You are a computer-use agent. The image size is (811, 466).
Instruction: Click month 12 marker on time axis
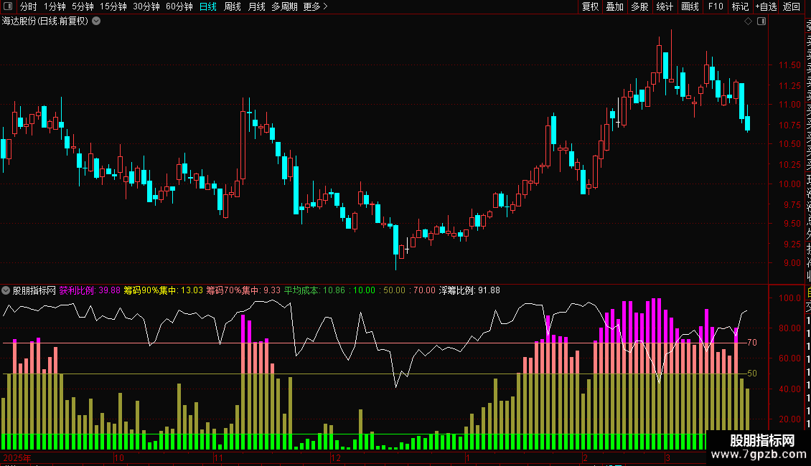click(x=336, y=457)
